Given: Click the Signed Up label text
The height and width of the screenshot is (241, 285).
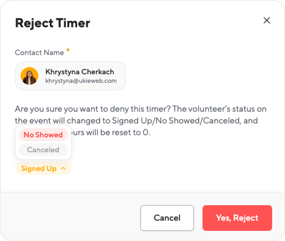Looking at the screenshot, I should coord(39,168).
